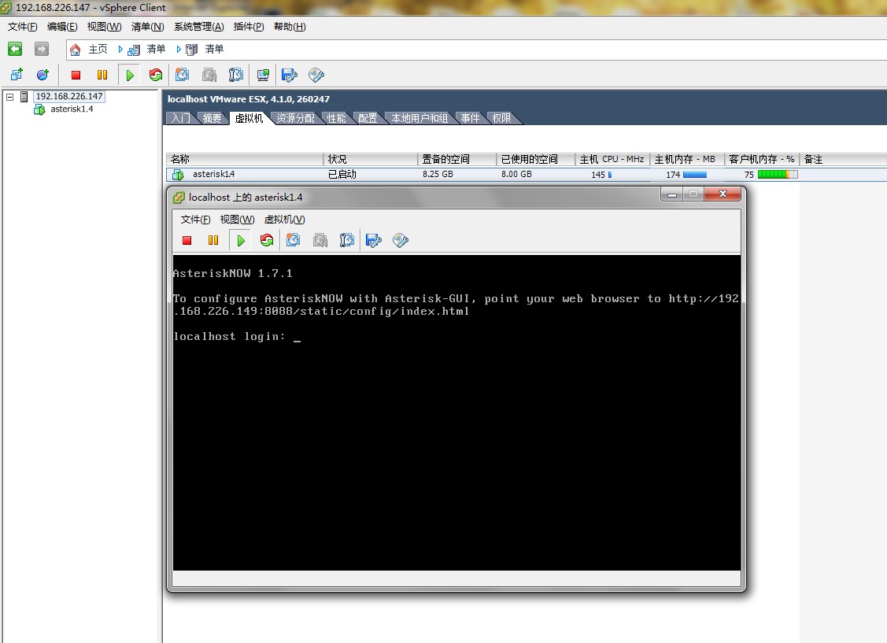Sort by 状况 column header
Image resolution: width=887 pixels, height=643 pixels.
tap(370, 160)
